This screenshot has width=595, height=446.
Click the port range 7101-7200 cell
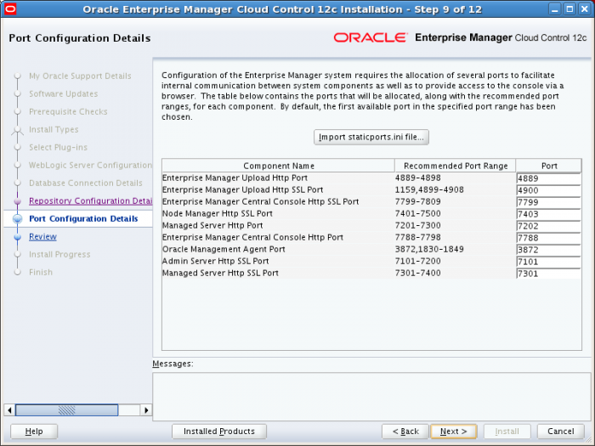click(x=418, y=261)
